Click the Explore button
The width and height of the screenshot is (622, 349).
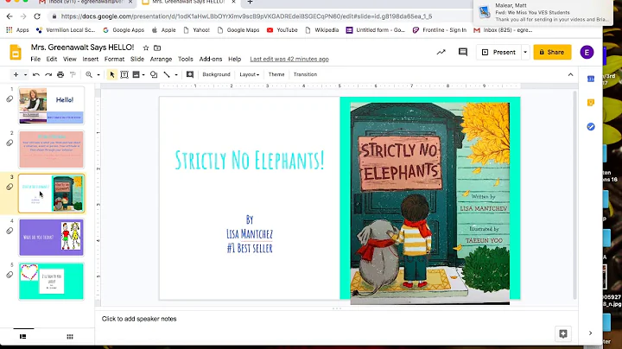click(563, 334)
